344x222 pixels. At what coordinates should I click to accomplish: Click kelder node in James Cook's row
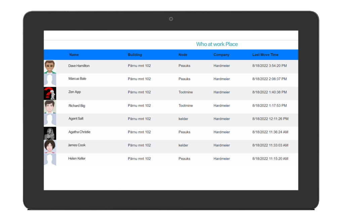point(183,145)
